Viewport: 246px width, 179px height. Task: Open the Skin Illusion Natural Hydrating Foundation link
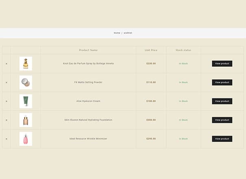(88, 120)
